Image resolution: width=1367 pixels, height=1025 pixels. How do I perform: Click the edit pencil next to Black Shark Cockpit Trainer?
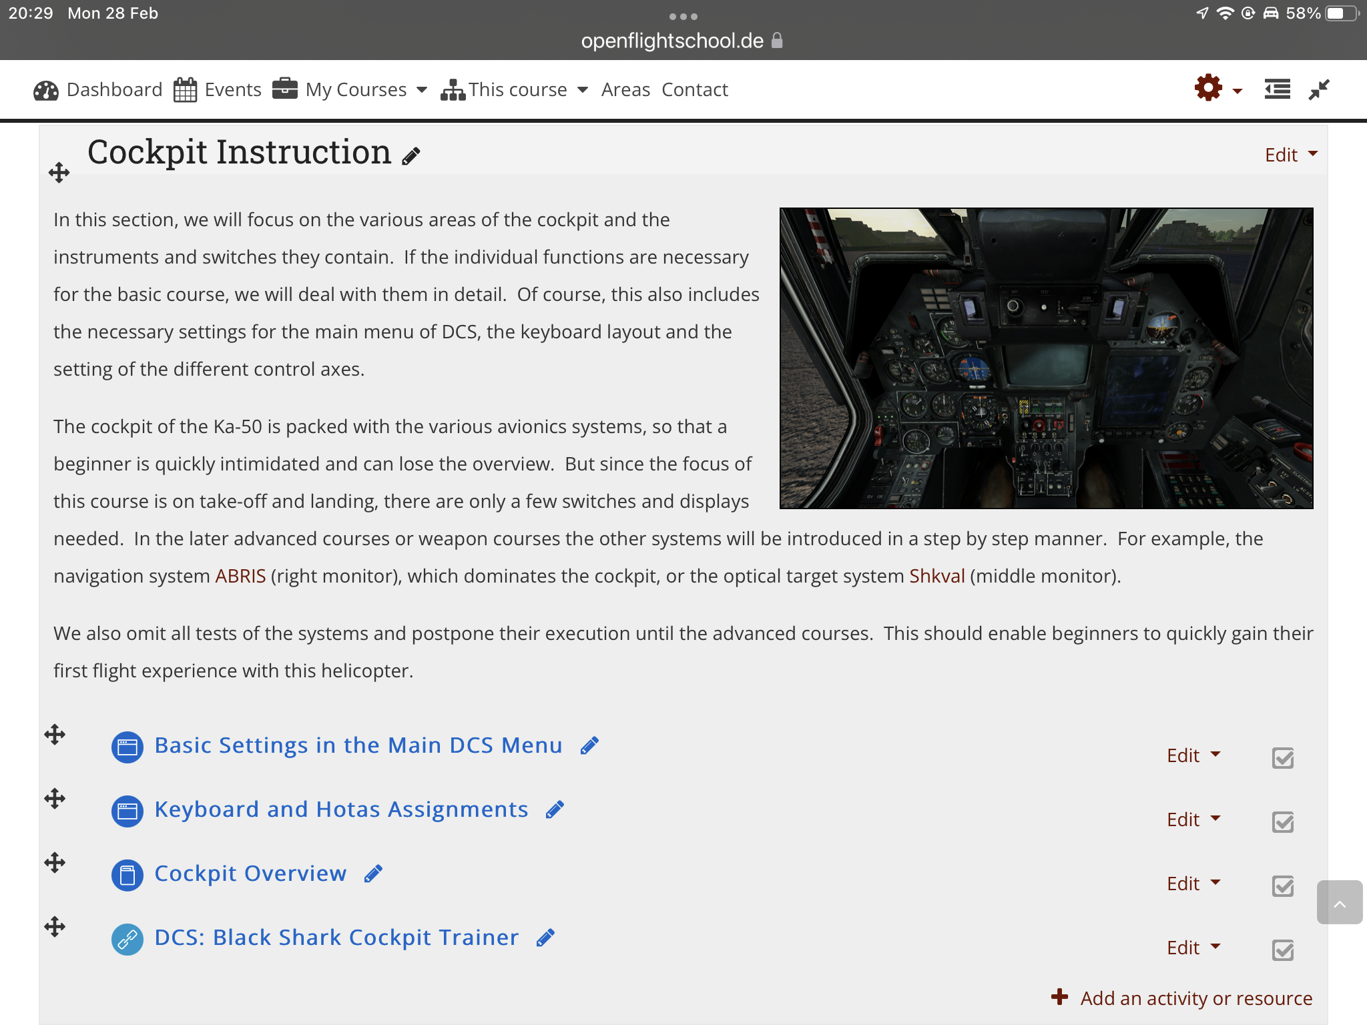(545, 938)
